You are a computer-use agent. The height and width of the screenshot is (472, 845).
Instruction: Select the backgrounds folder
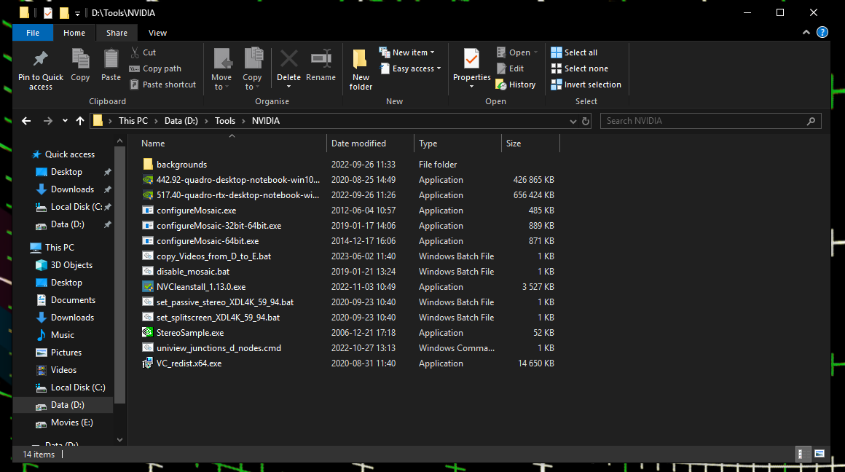coord(181,165)
